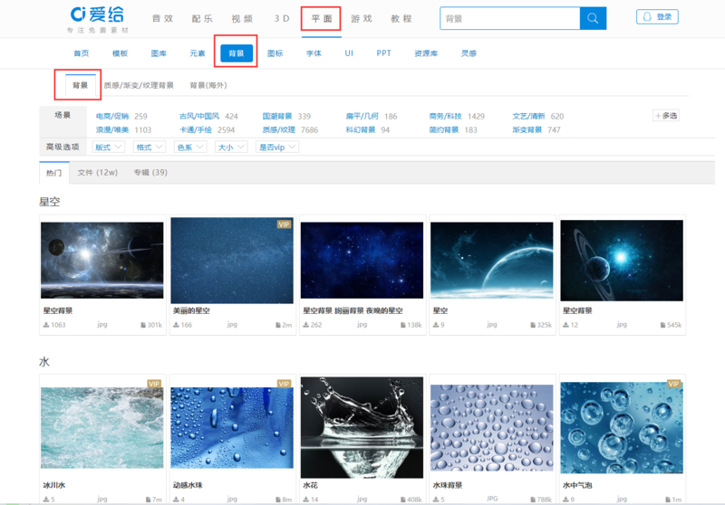Filter by 科幻背景 scene
Screen dimensions: 725x505
[361, 130]
